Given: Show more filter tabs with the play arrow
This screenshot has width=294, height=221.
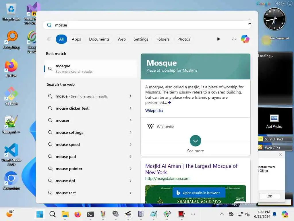Looking at the screenshot, I should pos(218,39).
